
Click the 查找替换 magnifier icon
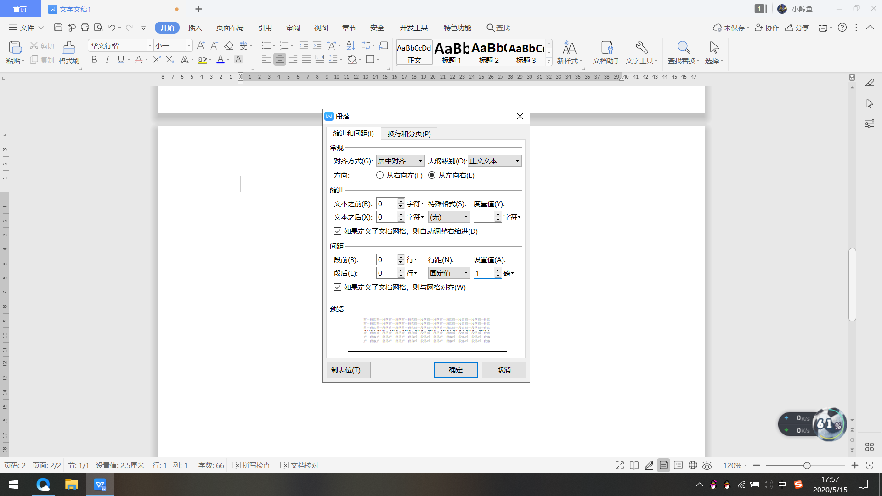pyautogui.click(x=683, y=48)
